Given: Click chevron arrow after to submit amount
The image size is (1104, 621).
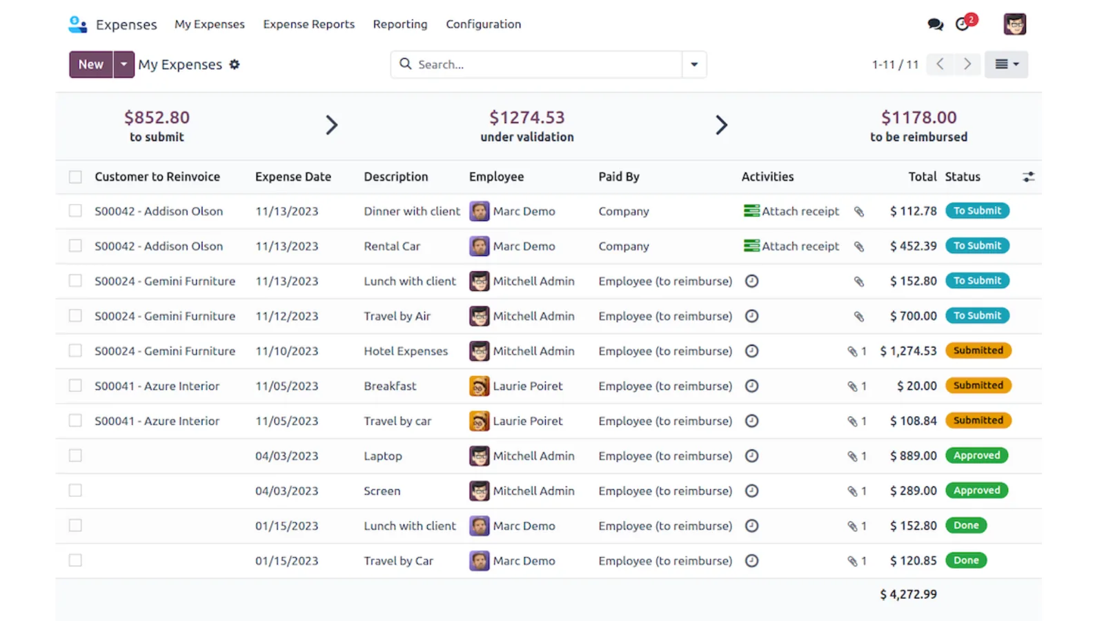Looking at the screenshot, I should tap(331, 125).
